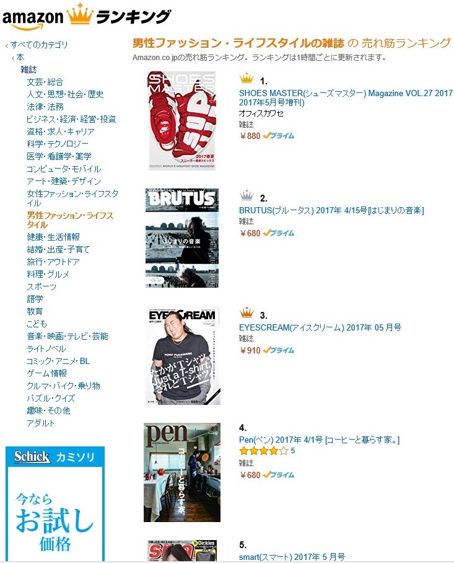The width and height of the screenshot is (454, 563).
Task: Go back to すべてのカテゴリ
Action: click(x=39, y=45)
